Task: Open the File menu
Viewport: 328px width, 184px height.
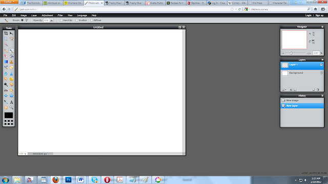Action: point(5,15)
